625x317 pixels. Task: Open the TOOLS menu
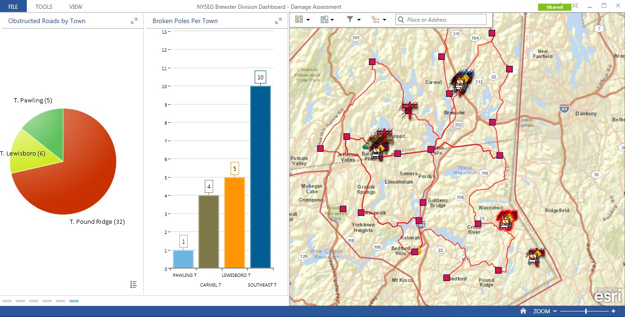pyautogui.click(x=44, y=6)
